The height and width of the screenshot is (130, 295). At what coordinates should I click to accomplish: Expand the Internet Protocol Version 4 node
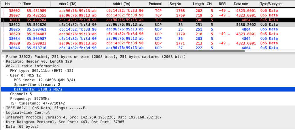coord(3,117)
